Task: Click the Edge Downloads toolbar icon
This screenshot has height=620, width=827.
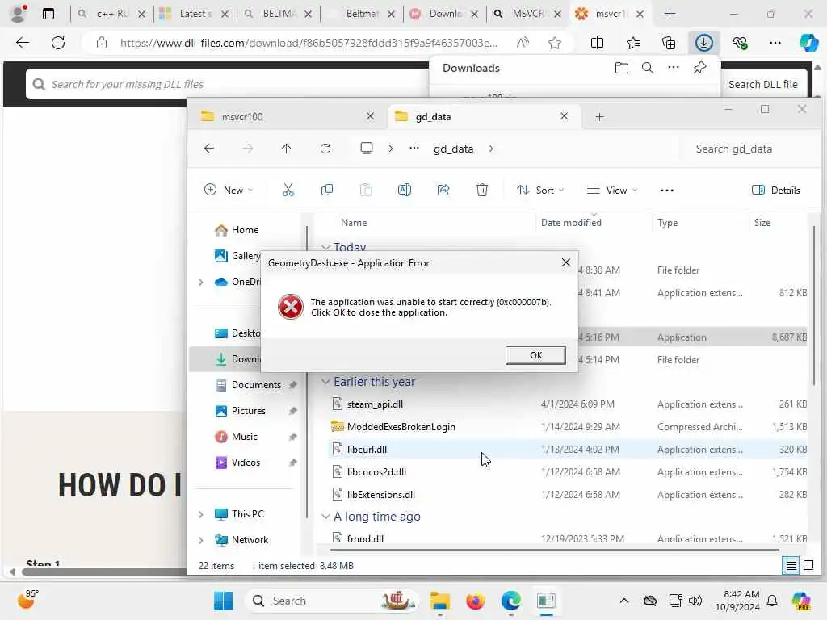Action: [704, 43]
